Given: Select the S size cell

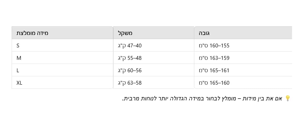Looking at the screenshot, I should (18, 46).
